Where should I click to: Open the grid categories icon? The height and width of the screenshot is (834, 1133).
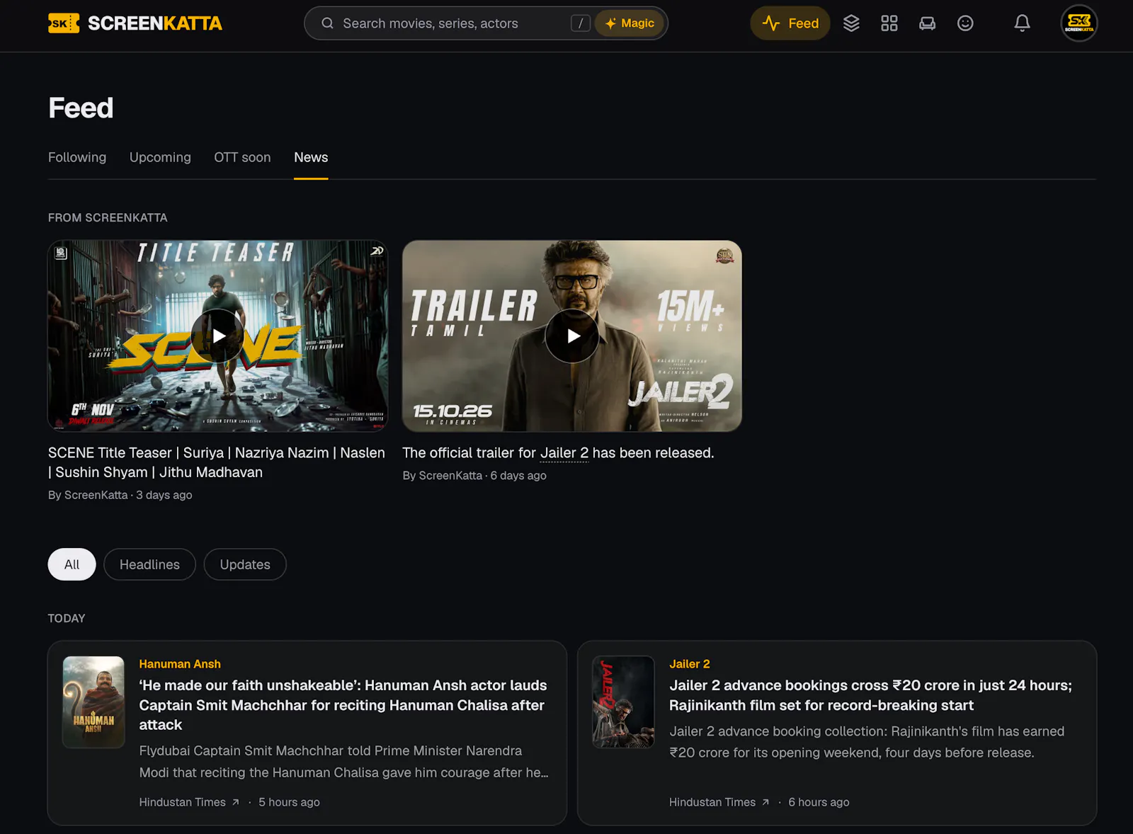(889, 23)
